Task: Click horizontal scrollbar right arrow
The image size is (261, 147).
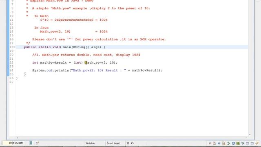Action: point(246,138)
